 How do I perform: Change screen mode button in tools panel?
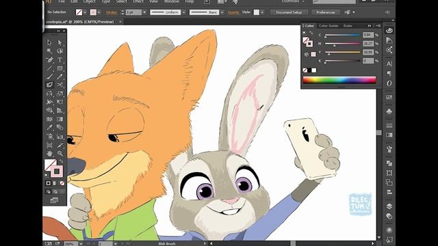click(x=54, y=200)
